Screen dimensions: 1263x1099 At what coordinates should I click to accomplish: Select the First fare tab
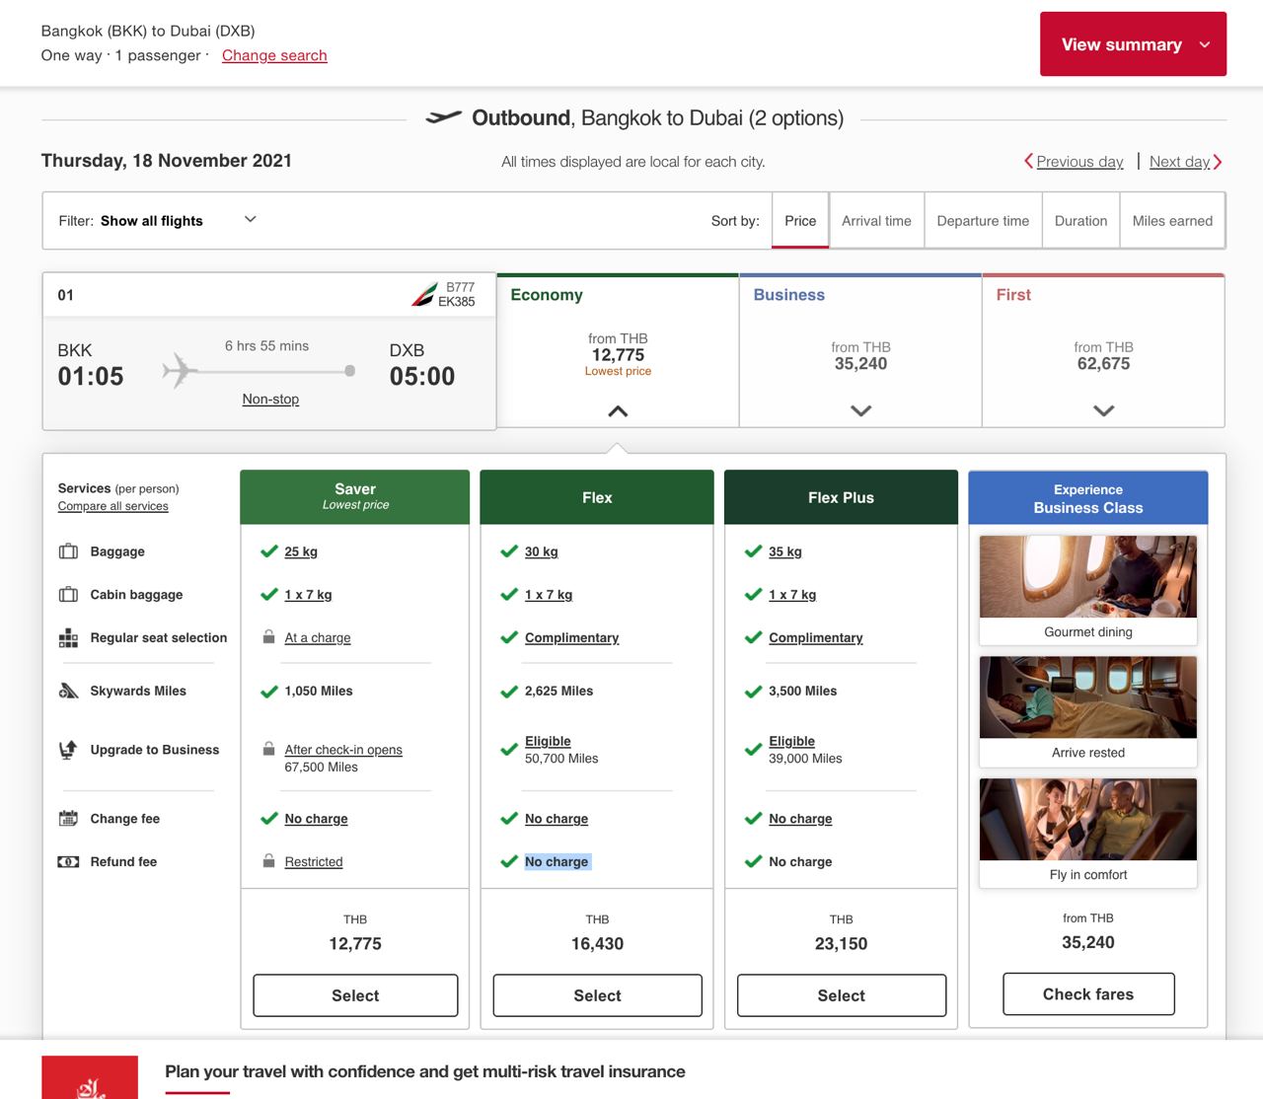(1103, 350)
